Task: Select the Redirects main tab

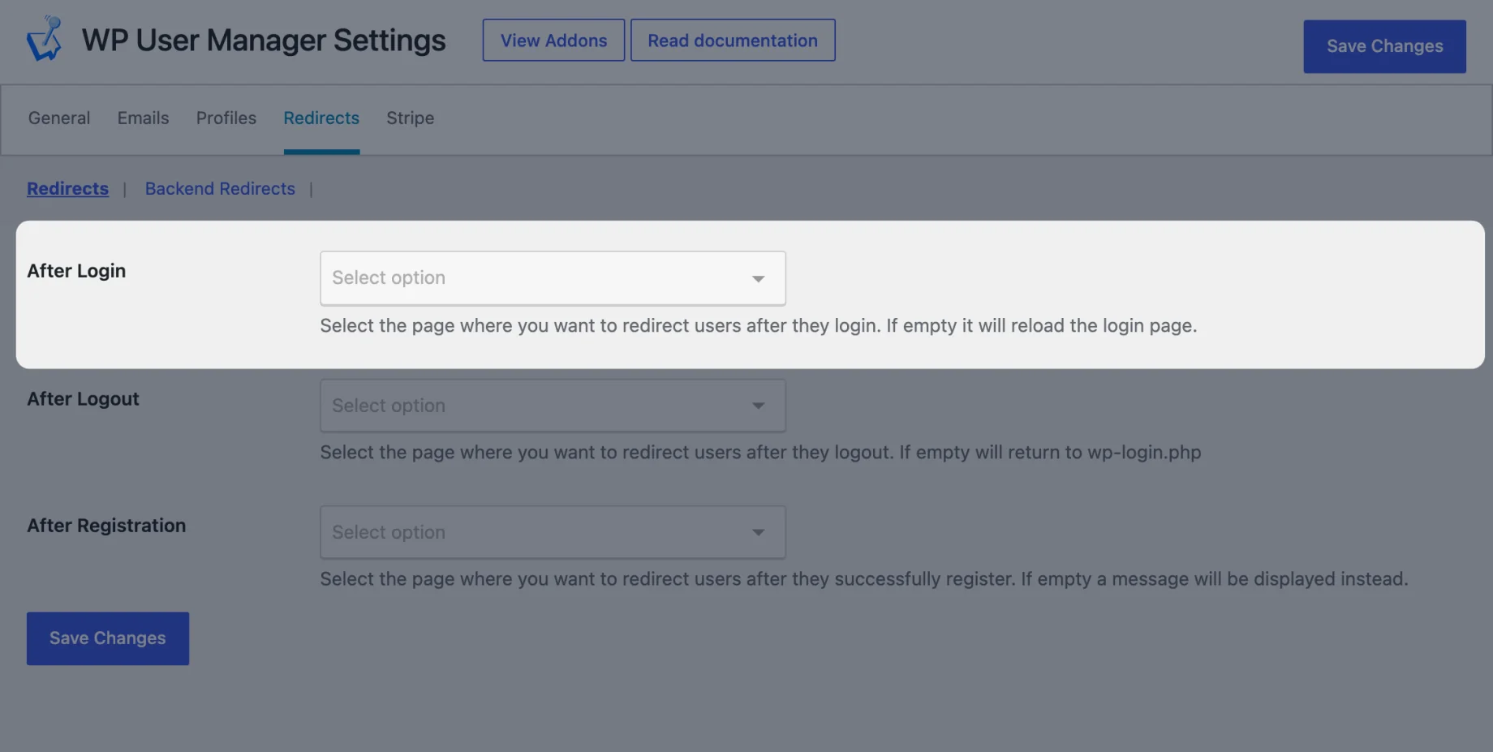Action: point(321,118)
